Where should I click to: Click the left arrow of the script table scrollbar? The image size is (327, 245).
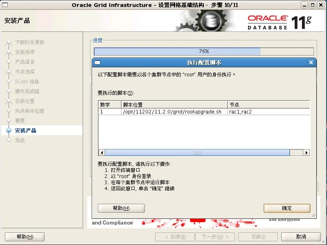point(102,153)
